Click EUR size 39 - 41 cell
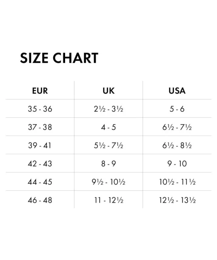 click(40, 145)
